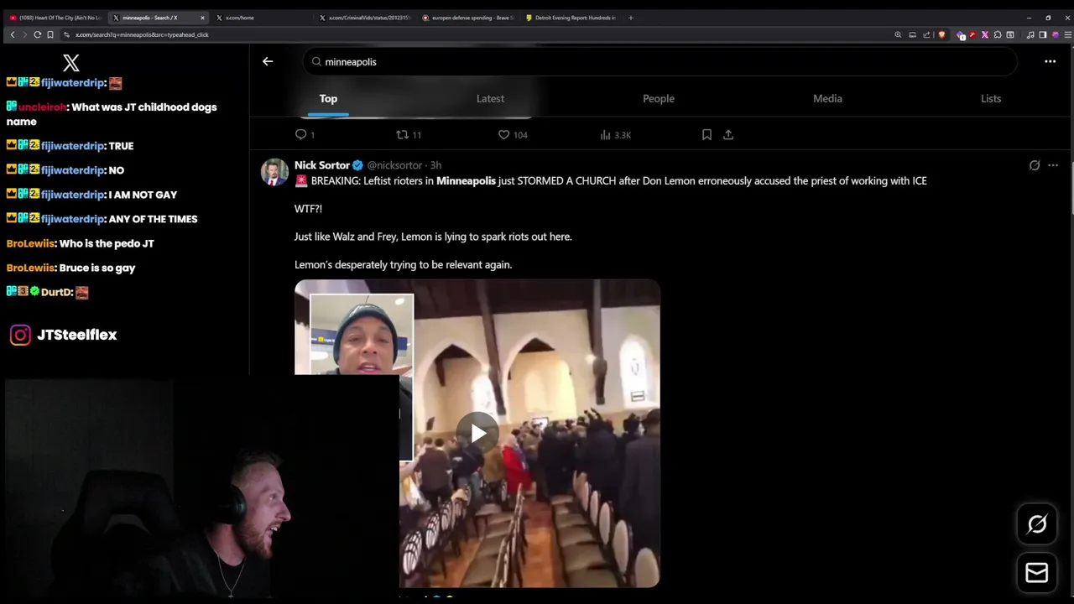Switch to the Lists search tab

(991, 98)
